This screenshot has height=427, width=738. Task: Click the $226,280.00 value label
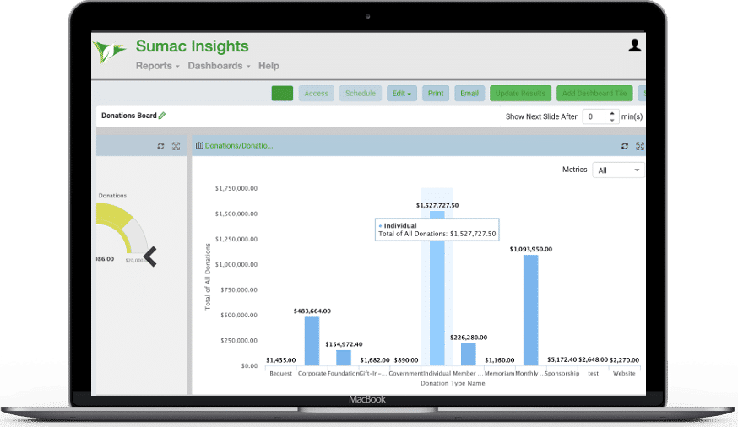(x=469, y=338)
